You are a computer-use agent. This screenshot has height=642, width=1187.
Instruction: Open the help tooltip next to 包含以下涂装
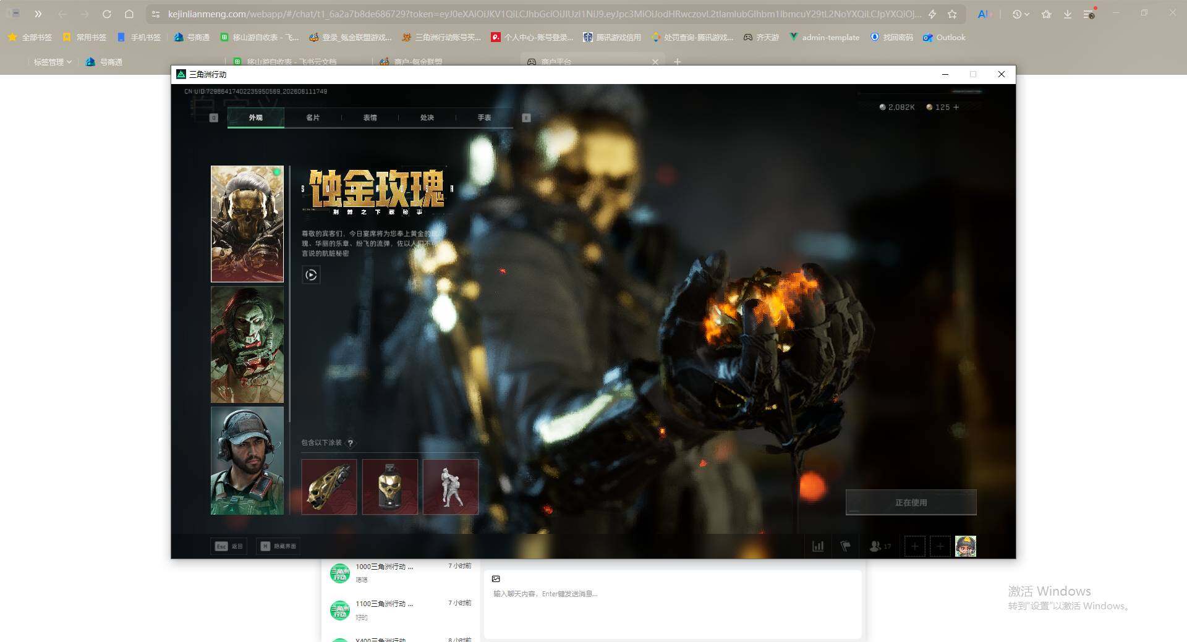tap(351, 443)
